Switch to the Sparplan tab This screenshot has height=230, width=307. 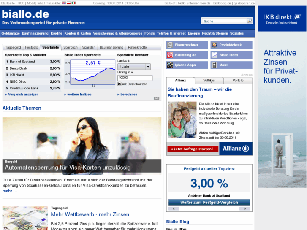(x=89, y=47)
